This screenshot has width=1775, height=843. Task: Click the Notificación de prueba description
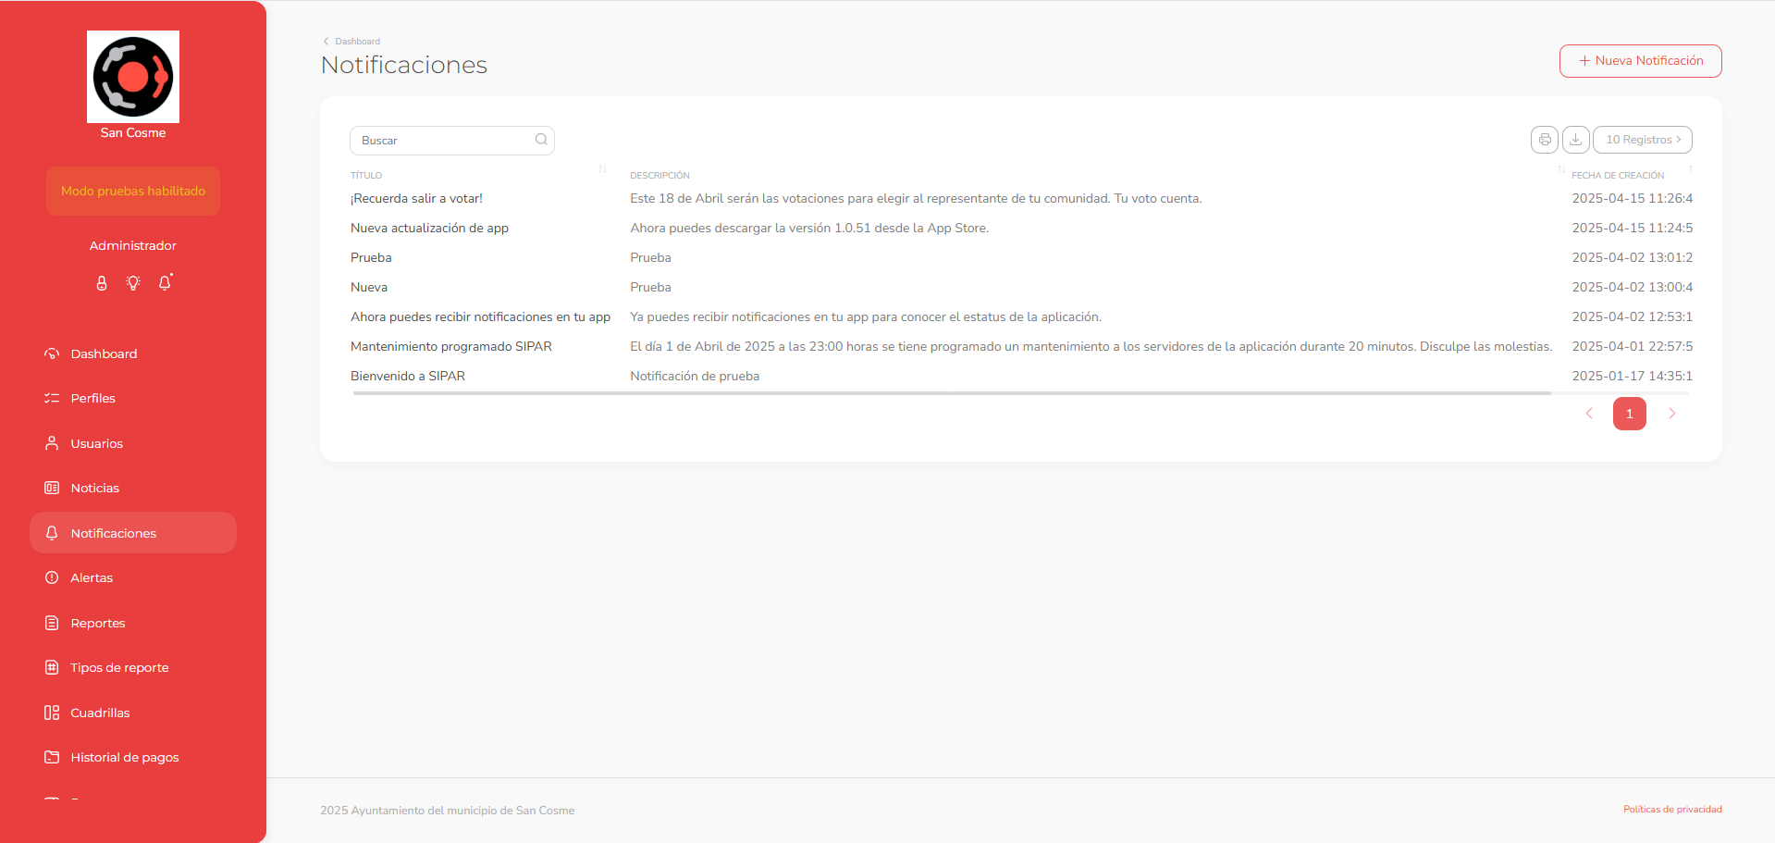pyautogui.click(x=695, y=376)
